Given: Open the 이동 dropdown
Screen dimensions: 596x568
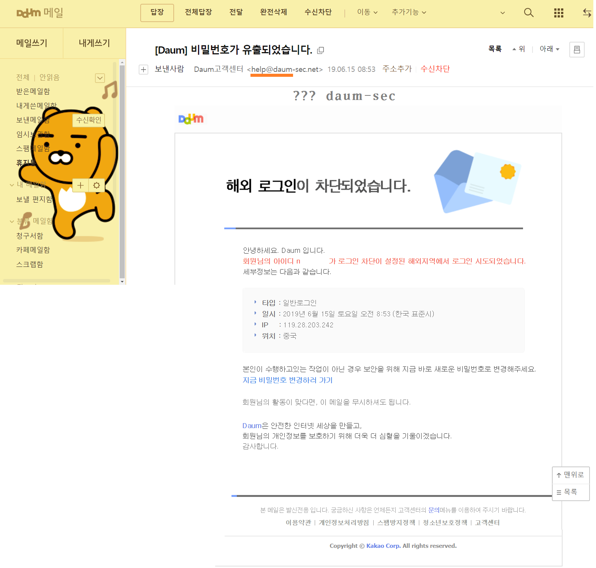Looking at the screenshot, I should pos(367,12).
